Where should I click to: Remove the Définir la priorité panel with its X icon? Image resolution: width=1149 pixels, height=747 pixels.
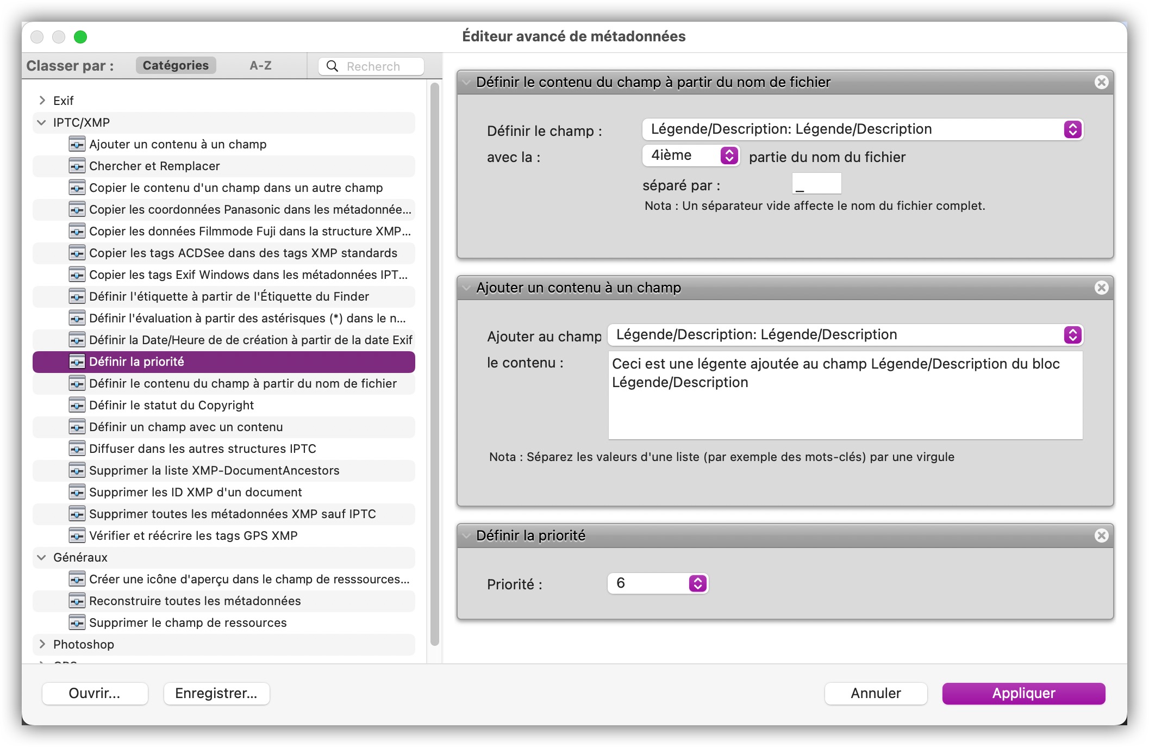(x=1101, y=536)
